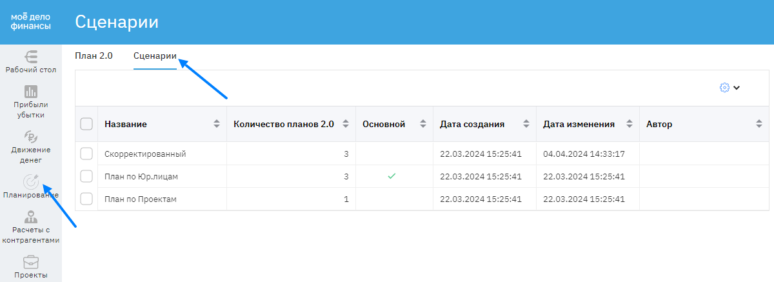The width and height of the screenshot is (774, 282).
Task: Tick the План по Проектам checkbox
Action: [x=86, y=199]
